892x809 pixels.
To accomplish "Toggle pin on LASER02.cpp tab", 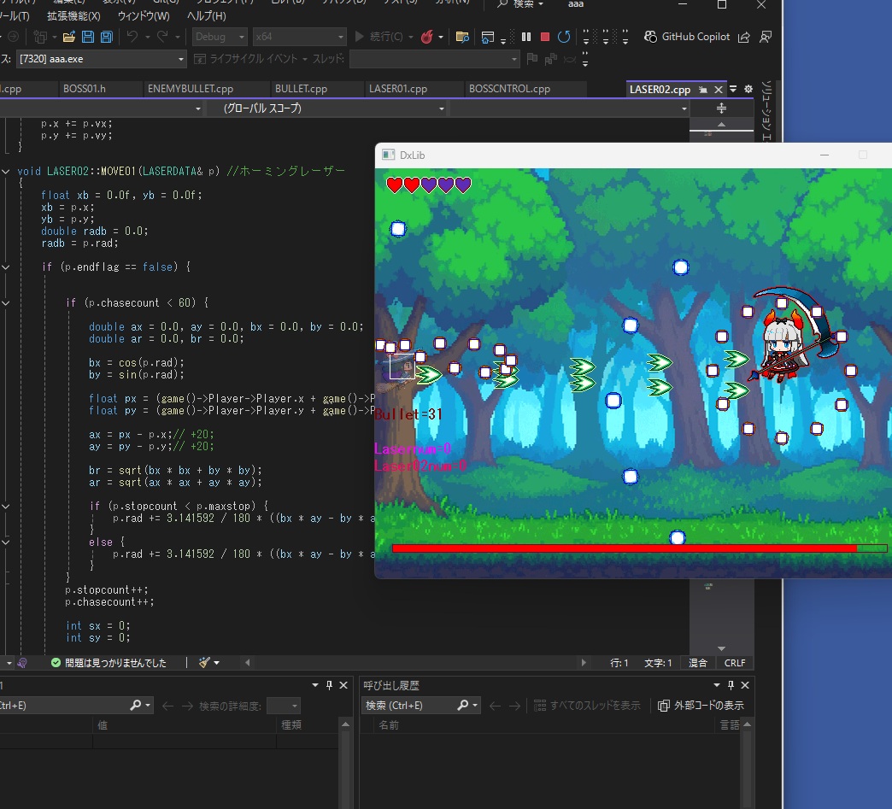I will coord(703,90).
